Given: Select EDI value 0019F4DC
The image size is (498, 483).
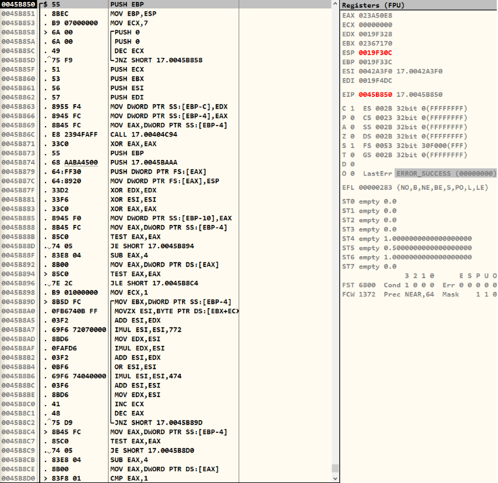Looking at the screenshot, I should click(375, 81).
